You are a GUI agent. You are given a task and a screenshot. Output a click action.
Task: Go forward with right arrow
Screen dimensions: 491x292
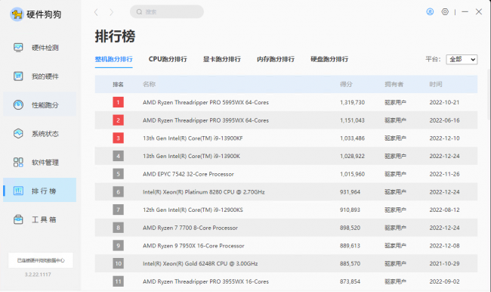(112, 12)
